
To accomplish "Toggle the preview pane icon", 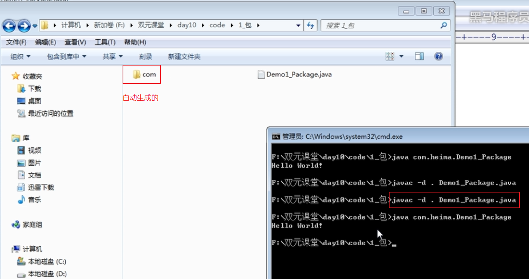I will pos(419,57).
